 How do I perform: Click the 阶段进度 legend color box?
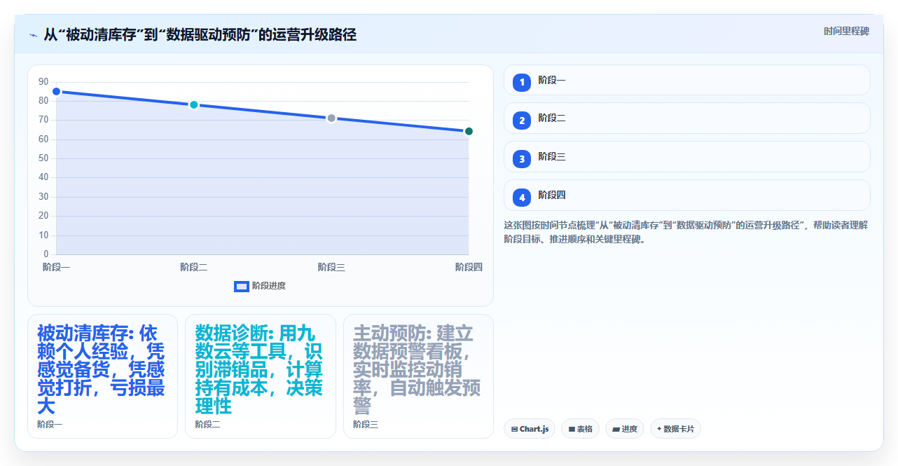(x=242, y=286)
